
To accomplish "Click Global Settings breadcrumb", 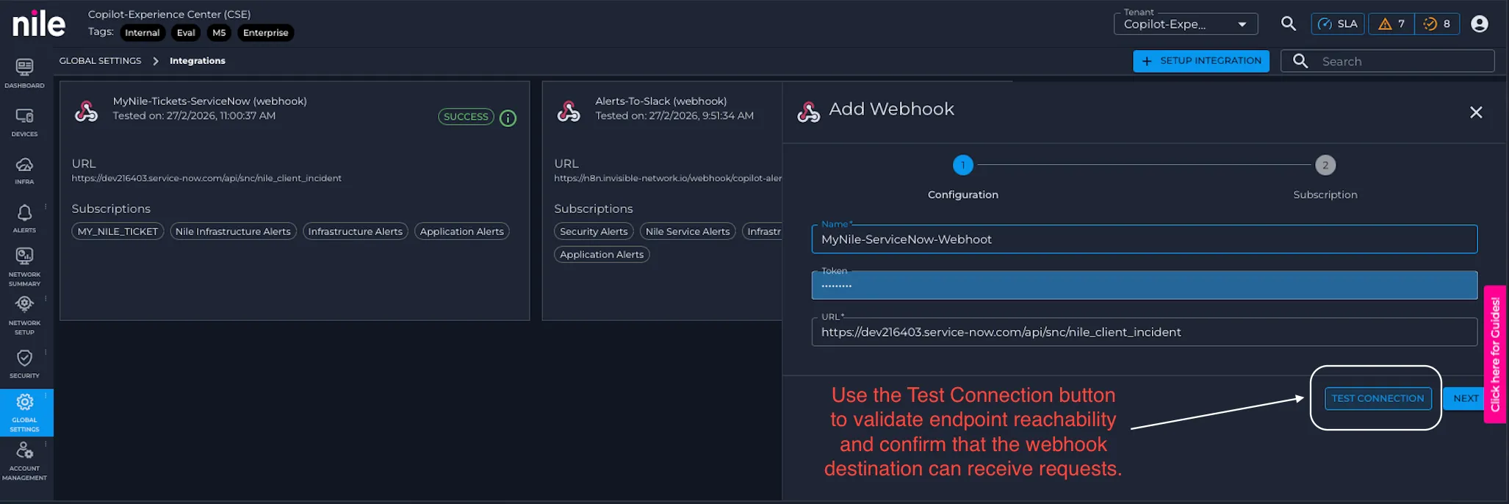I will 100,61.
